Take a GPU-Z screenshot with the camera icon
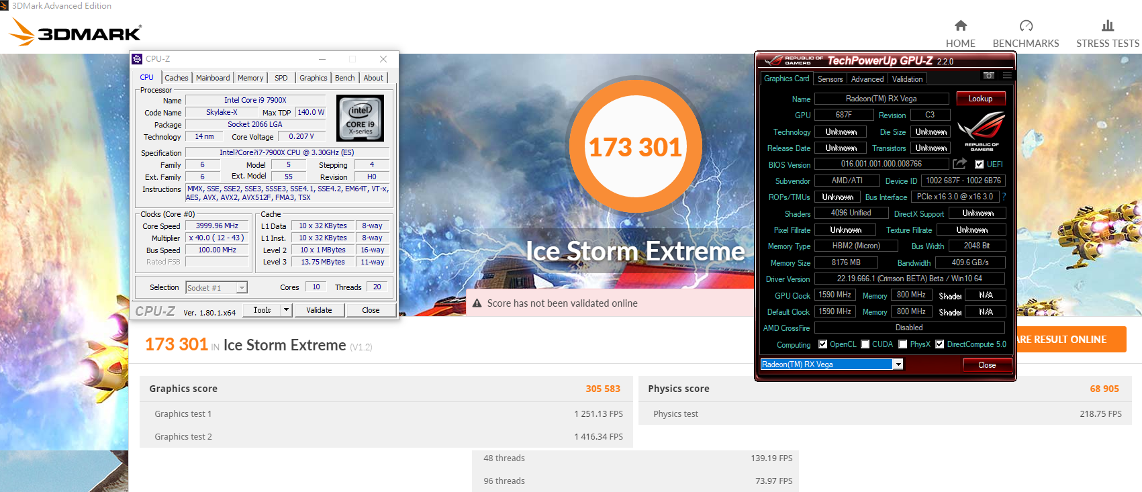The image size is (1142, 492). coord(989,75)
